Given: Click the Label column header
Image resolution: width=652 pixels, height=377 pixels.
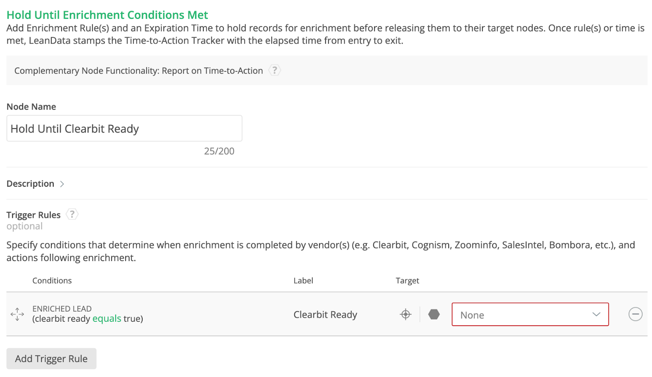Looking at the screenshot, I should click(x=303, y=281).
